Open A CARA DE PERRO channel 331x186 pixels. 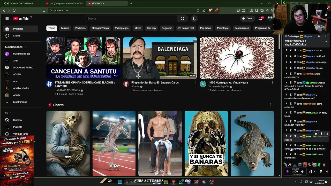[21, 67]
